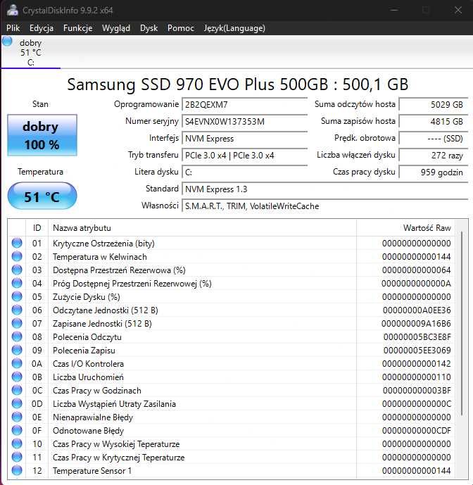Click status orb for Temperature Sensor 1 row
Screen dimensions: 473x485
pos(17,470)
